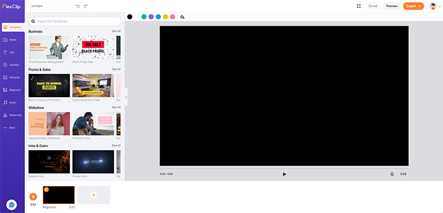Open the Elements tab in the sidebar
The height and width of the screenshot is (213, 443).
click(13, 77)
